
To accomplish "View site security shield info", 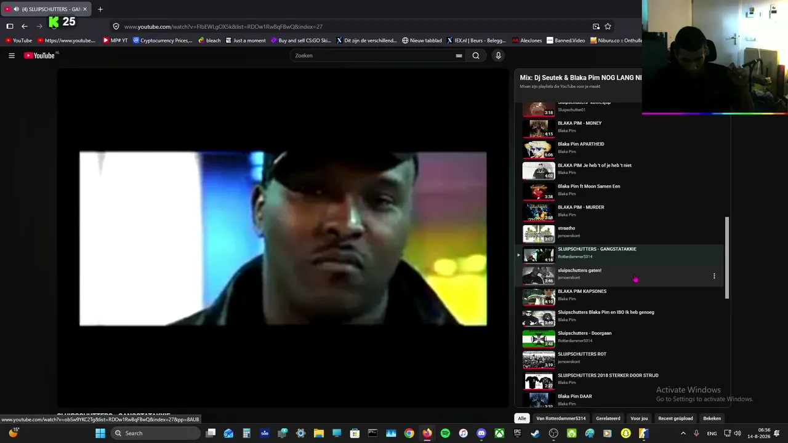I will [116, 26].
